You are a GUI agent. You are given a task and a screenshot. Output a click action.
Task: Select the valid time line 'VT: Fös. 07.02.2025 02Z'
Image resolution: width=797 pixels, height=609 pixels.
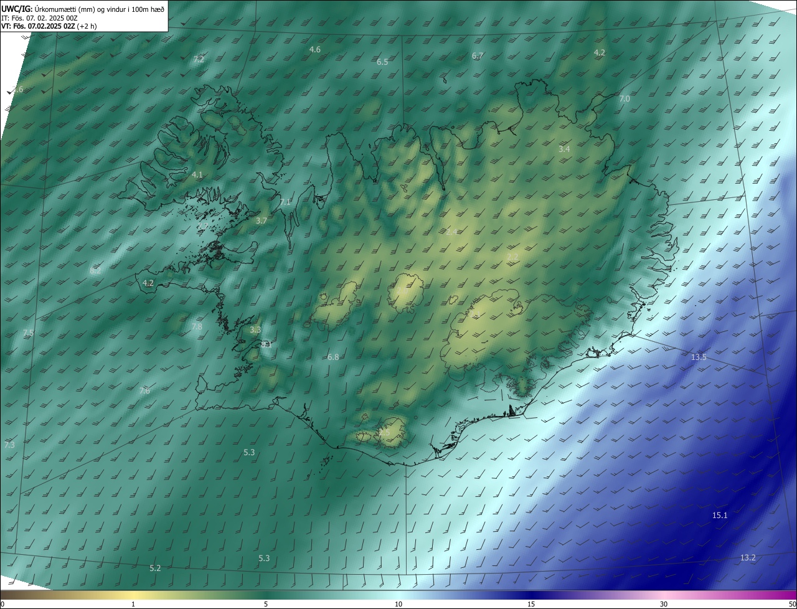[38, 26]
